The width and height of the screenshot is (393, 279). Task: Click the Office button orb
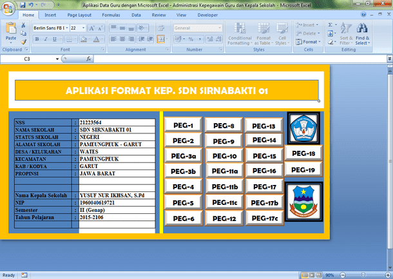click(x=8, y=9)
